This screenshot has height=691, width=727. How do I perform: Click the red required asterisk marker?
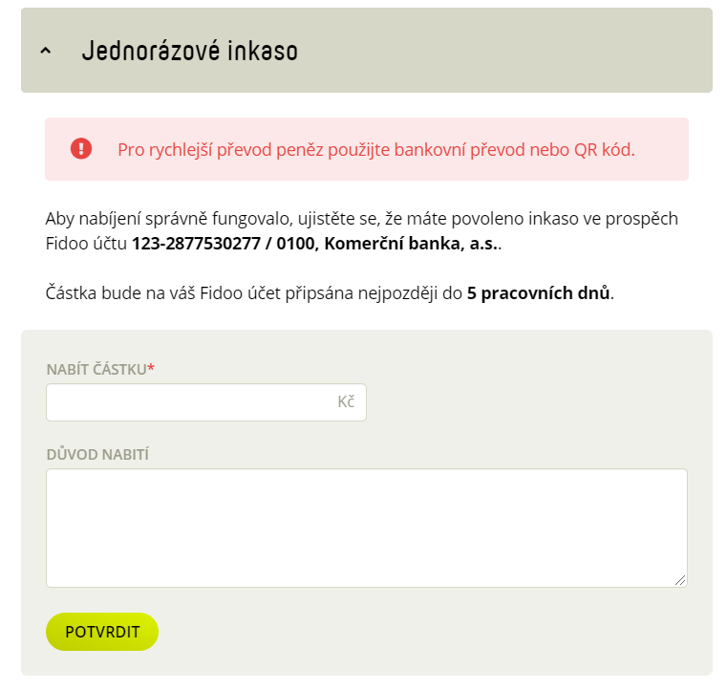click(x=151, y=368)
